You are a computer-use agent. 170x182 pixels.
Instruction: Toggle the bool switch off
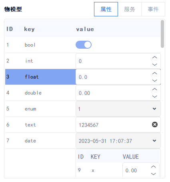(x=84, y=45)
